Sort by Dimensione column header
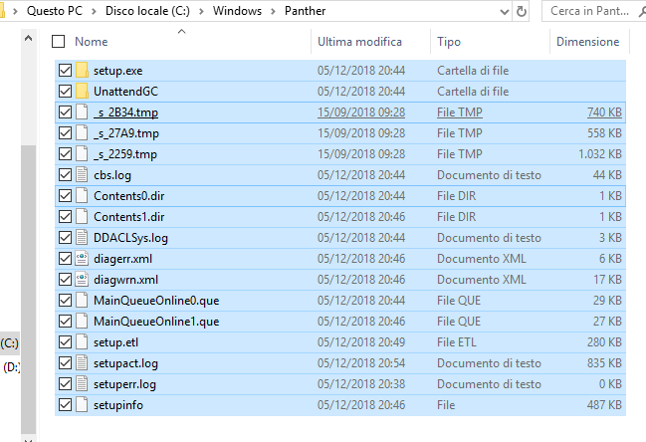Screen dimensions: 646x442 tap(587, 42)
